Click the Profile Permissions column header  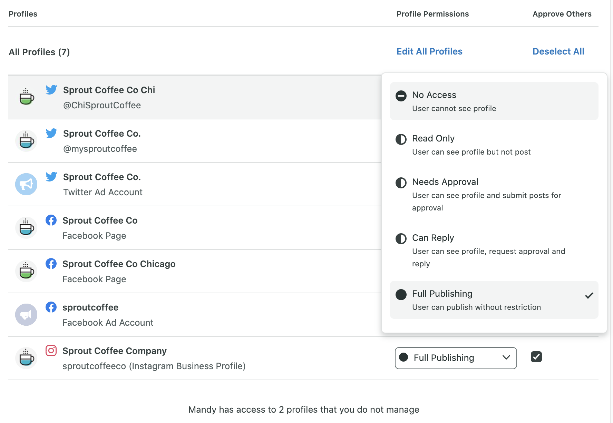point(432,14)
